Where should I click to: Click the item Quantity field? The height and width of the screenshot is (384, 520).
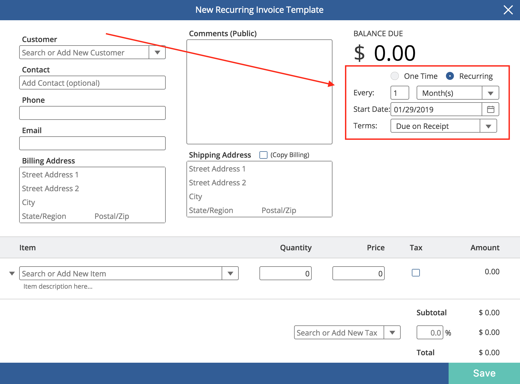(285, 273)
